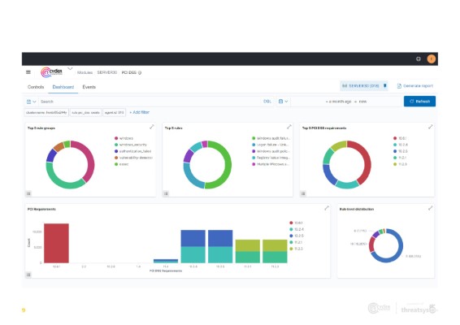Click the agent.id filter pill
This screenshot has height=325, width=460.
tap(114, 112)
